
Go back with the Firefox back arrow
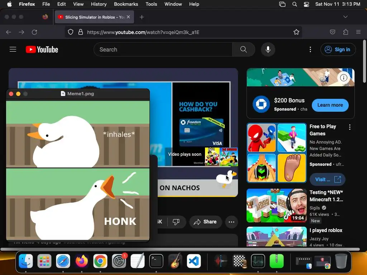(x=9, y=32)
